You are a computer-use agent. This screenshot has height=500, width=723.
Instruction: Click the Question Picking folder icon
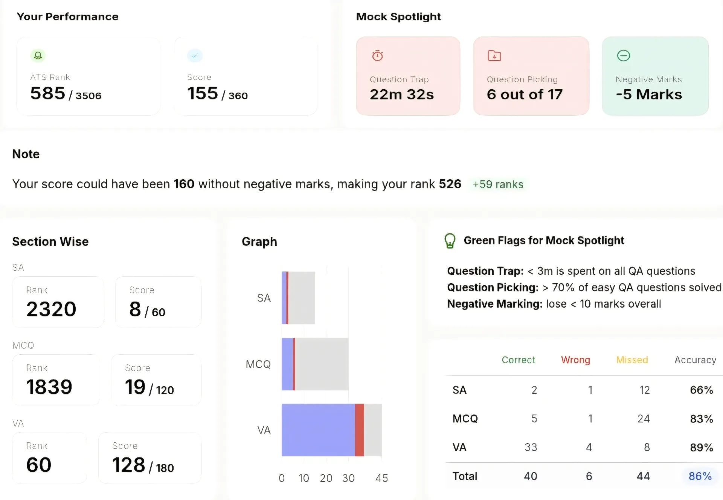[494, 56]
